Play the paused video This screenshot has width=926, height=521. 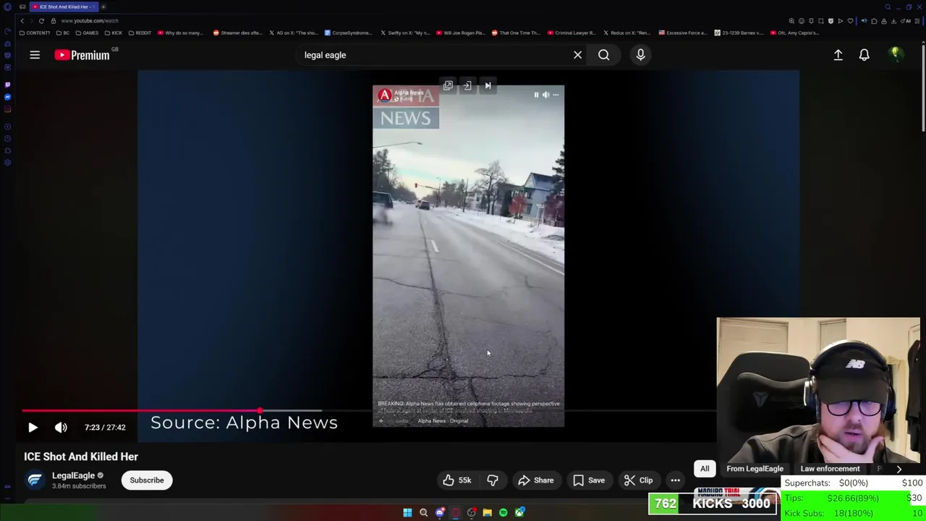(x=33, y=428)
